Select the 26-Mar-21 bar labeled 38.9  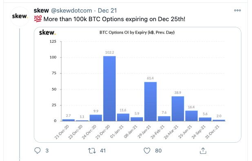click(x=178, y=109)
